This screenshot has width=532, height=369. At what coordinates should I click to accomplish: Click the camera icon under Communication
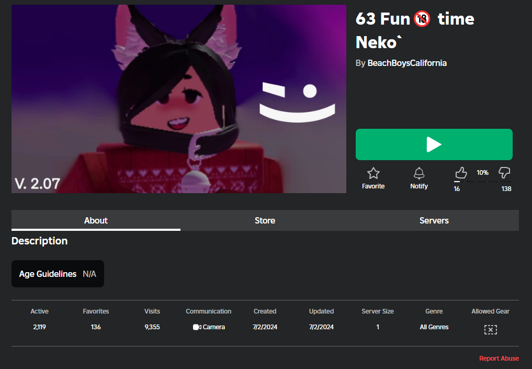(x=197, y=327)
